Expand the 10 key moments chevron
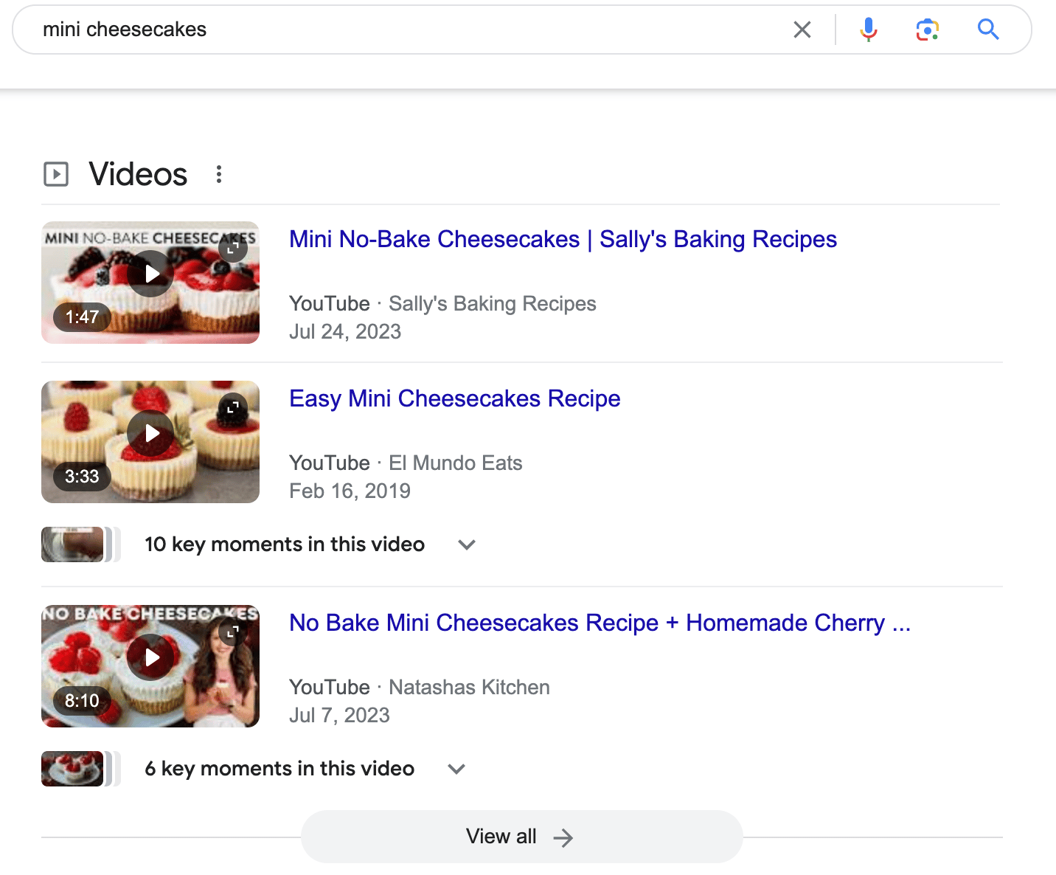This screenshot has height=875, width=1056. pyautogui.click(x=467, y=544)
